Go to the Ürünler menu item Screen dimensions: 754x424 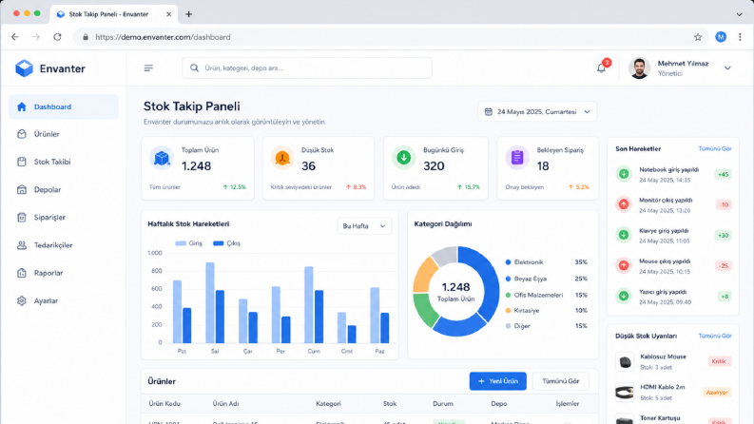click(x=64, y=134)
